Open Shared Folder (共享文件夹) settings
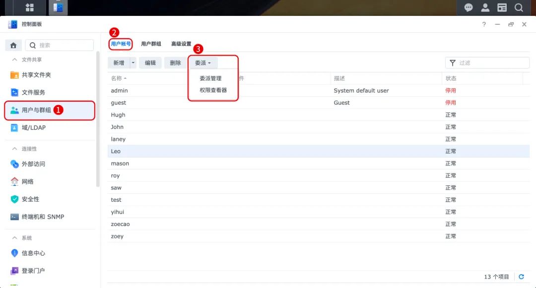This screenshot has width=536, height=288. (36, 75)
